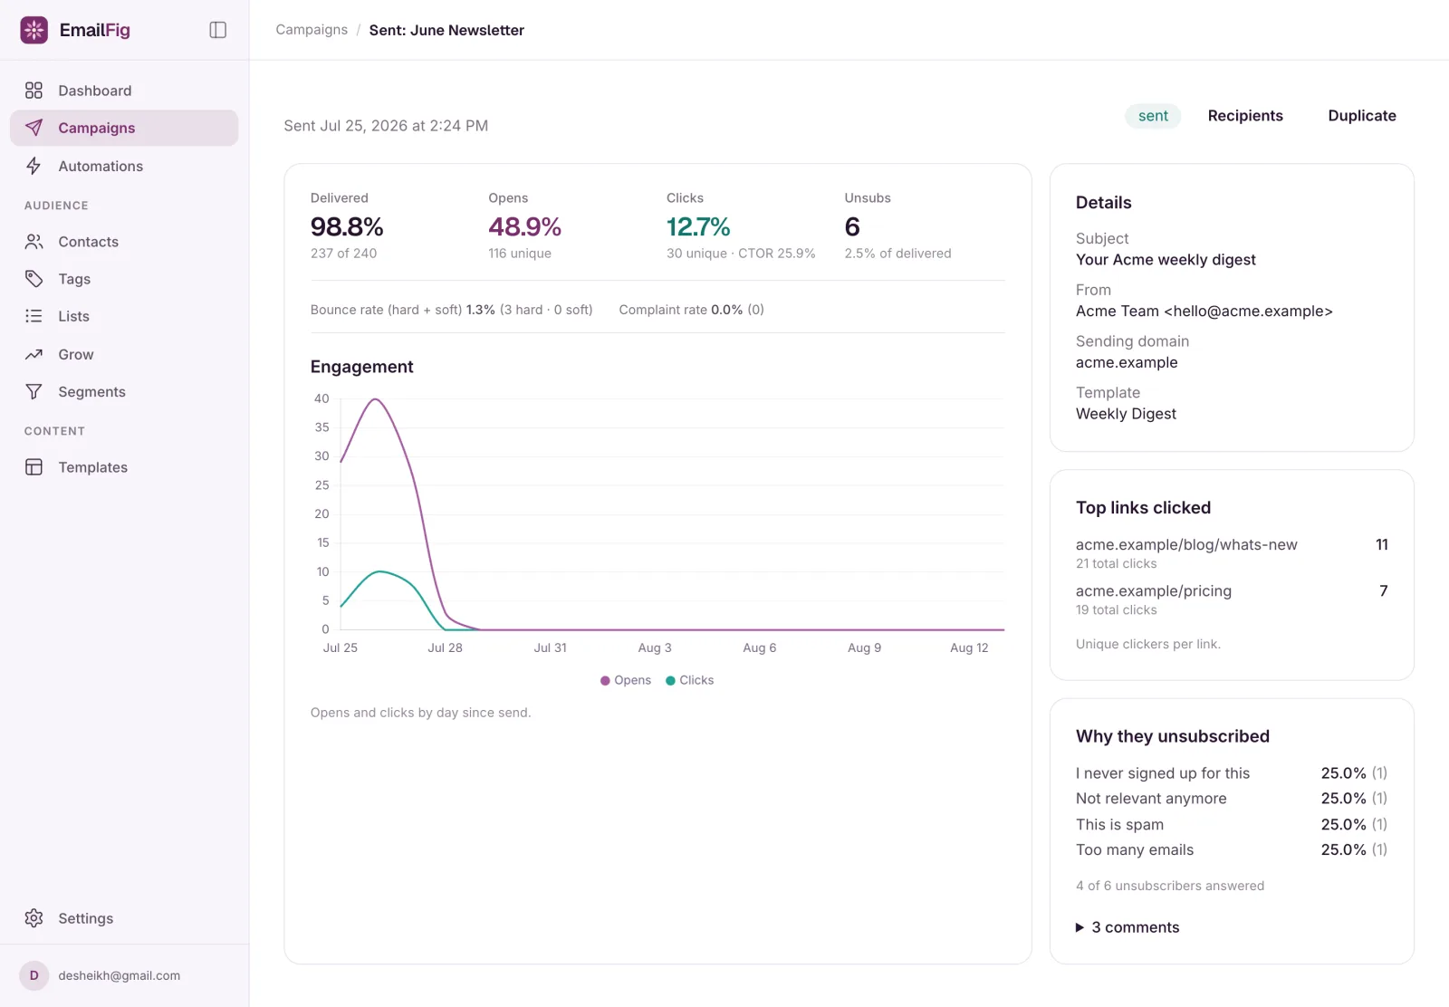Toggle Clicks series in chart legend
Viewport: 1449px width, 1007px height.
[x=690, y=680]
